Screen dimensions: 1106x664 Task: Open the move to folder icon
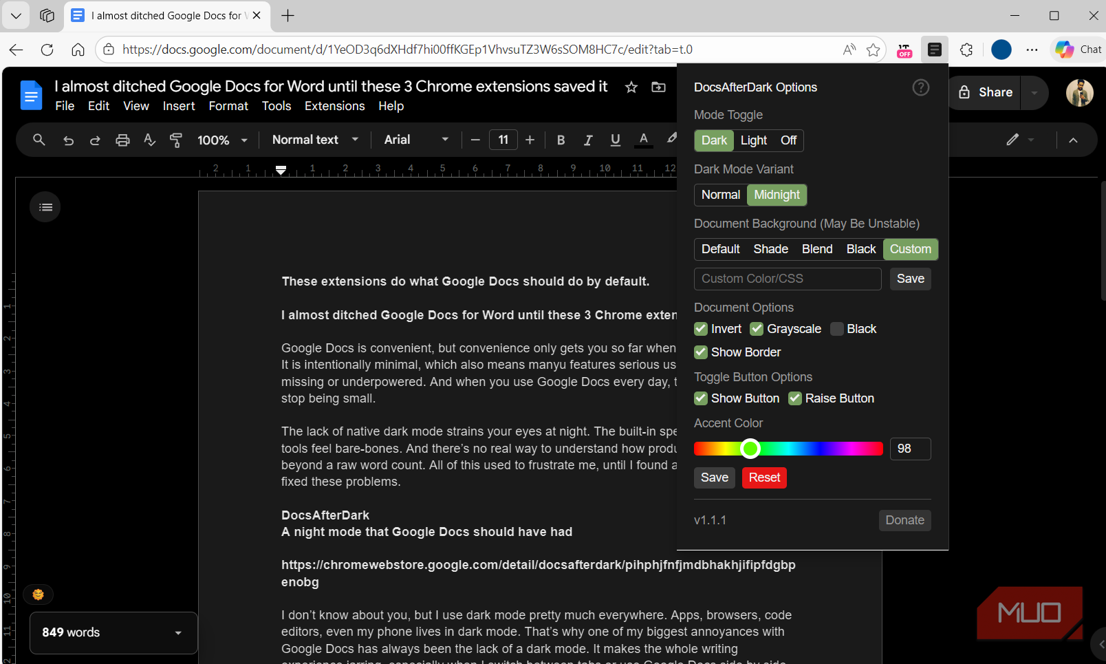(658, 87)
